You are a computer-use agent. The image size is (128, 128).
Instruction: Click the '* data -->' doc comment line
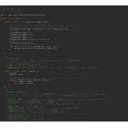(25, 64)
